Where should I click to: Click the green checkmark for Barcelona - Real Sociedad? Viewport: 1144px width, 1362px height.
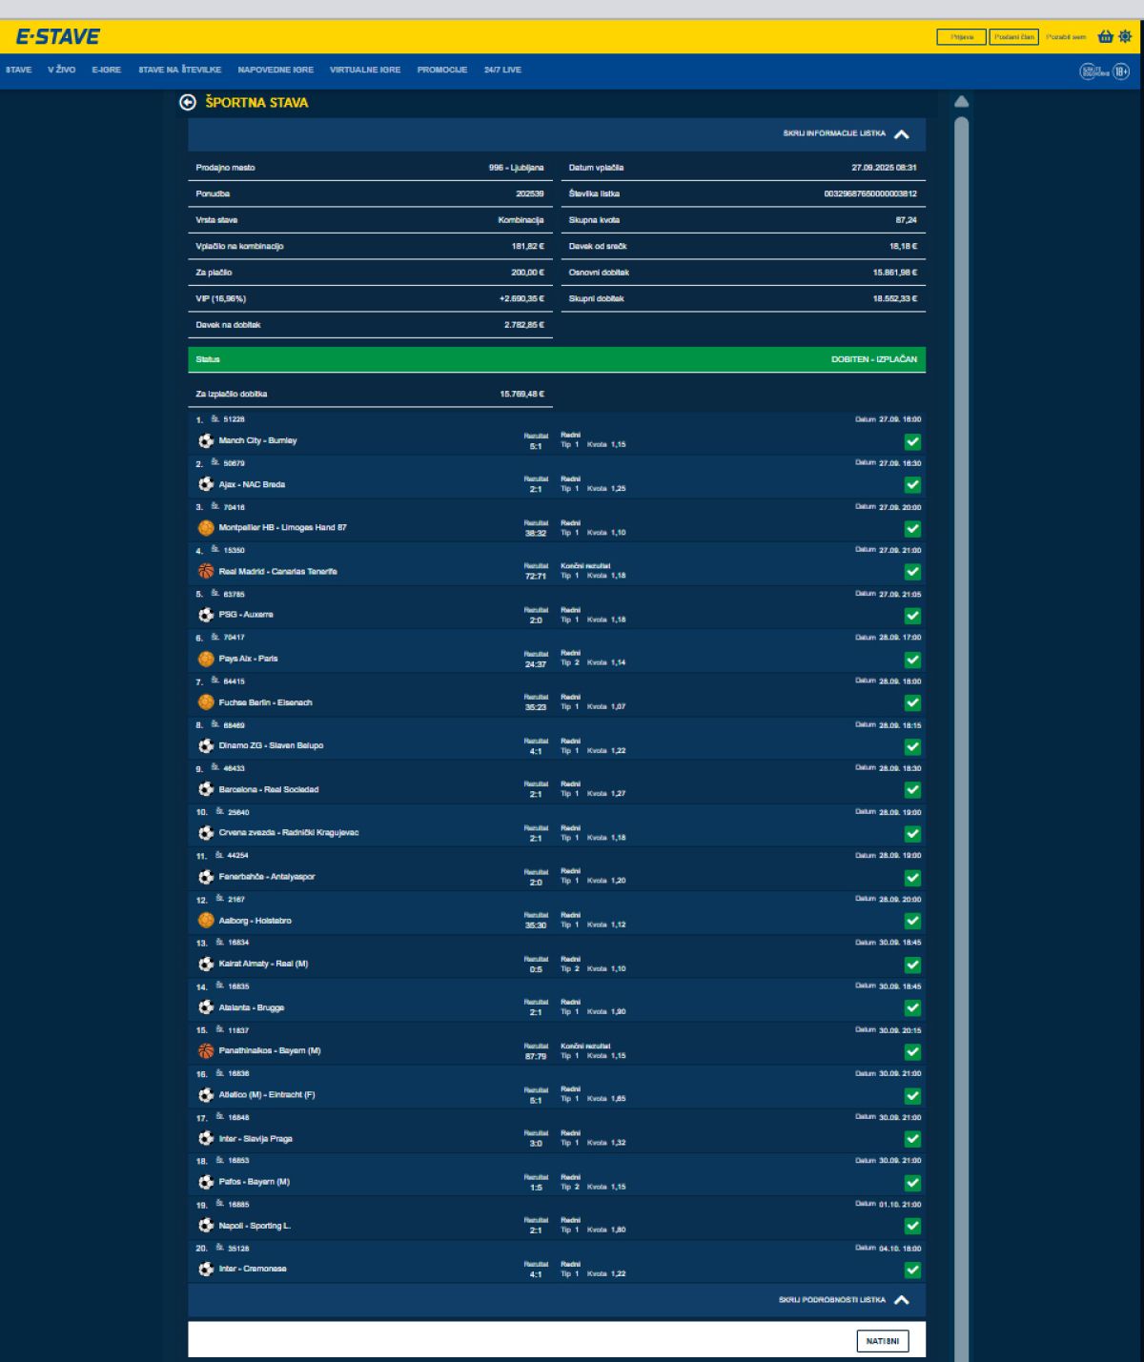click(x=912, y=790)
